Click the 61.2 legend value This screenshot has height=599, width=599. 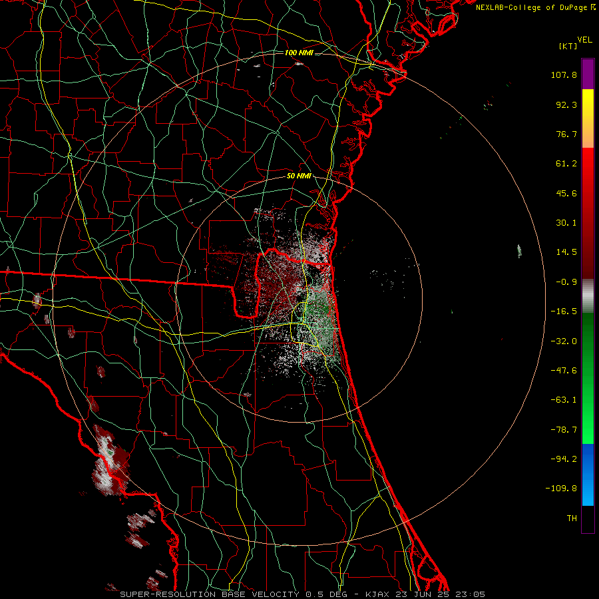(566, 164)
